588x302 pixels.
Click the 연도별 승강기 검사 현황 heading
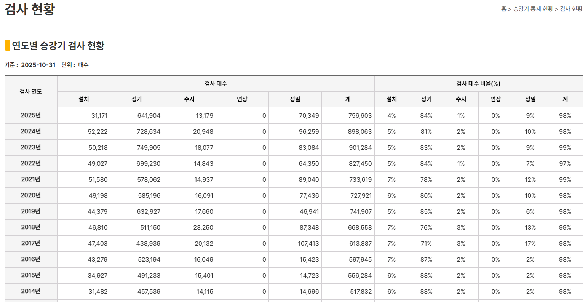tap(58, 46)
